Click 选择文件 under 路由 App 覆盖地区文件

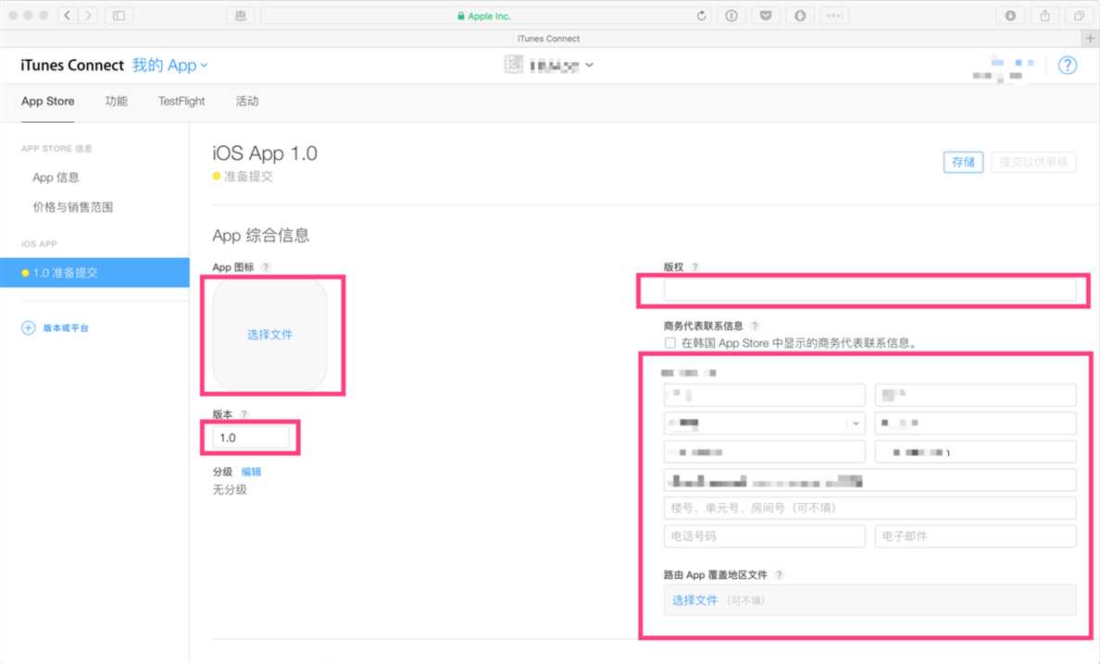pyautogui.click(x=694, y=600)
